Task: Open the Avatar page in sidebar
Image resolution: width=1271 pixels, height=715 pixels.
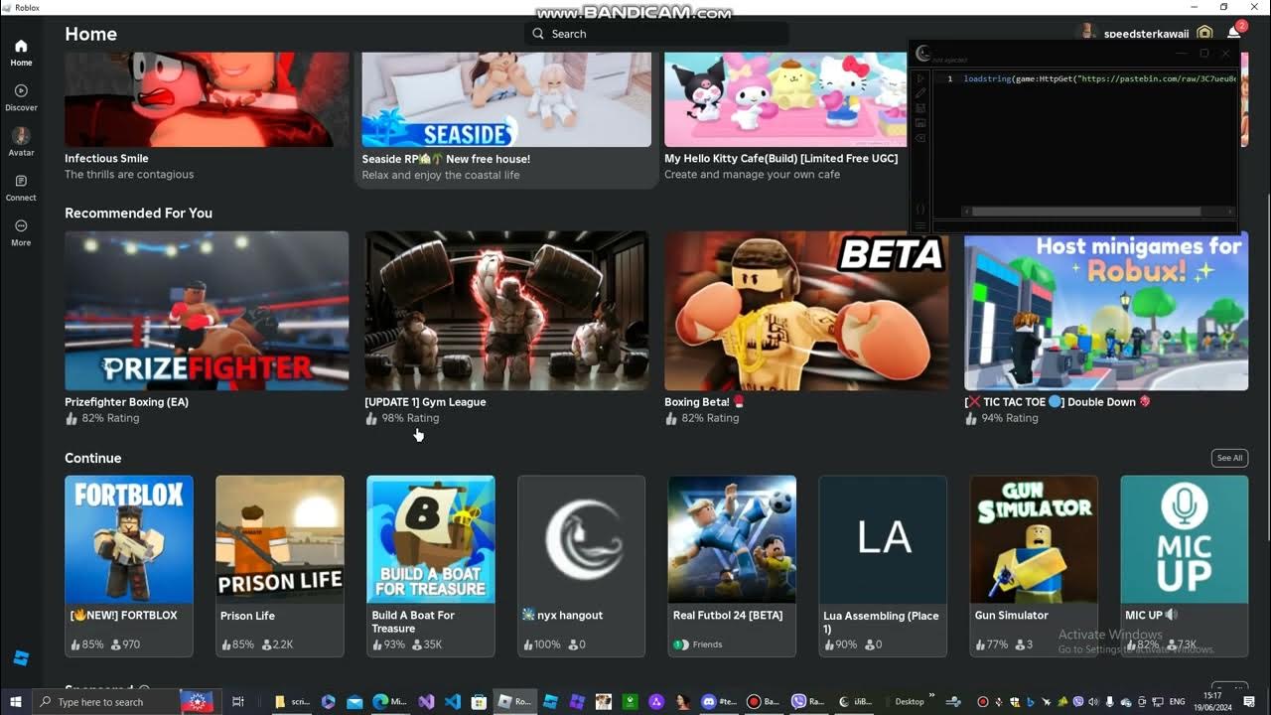Action: pyautogui.click(x=21, y=142)
